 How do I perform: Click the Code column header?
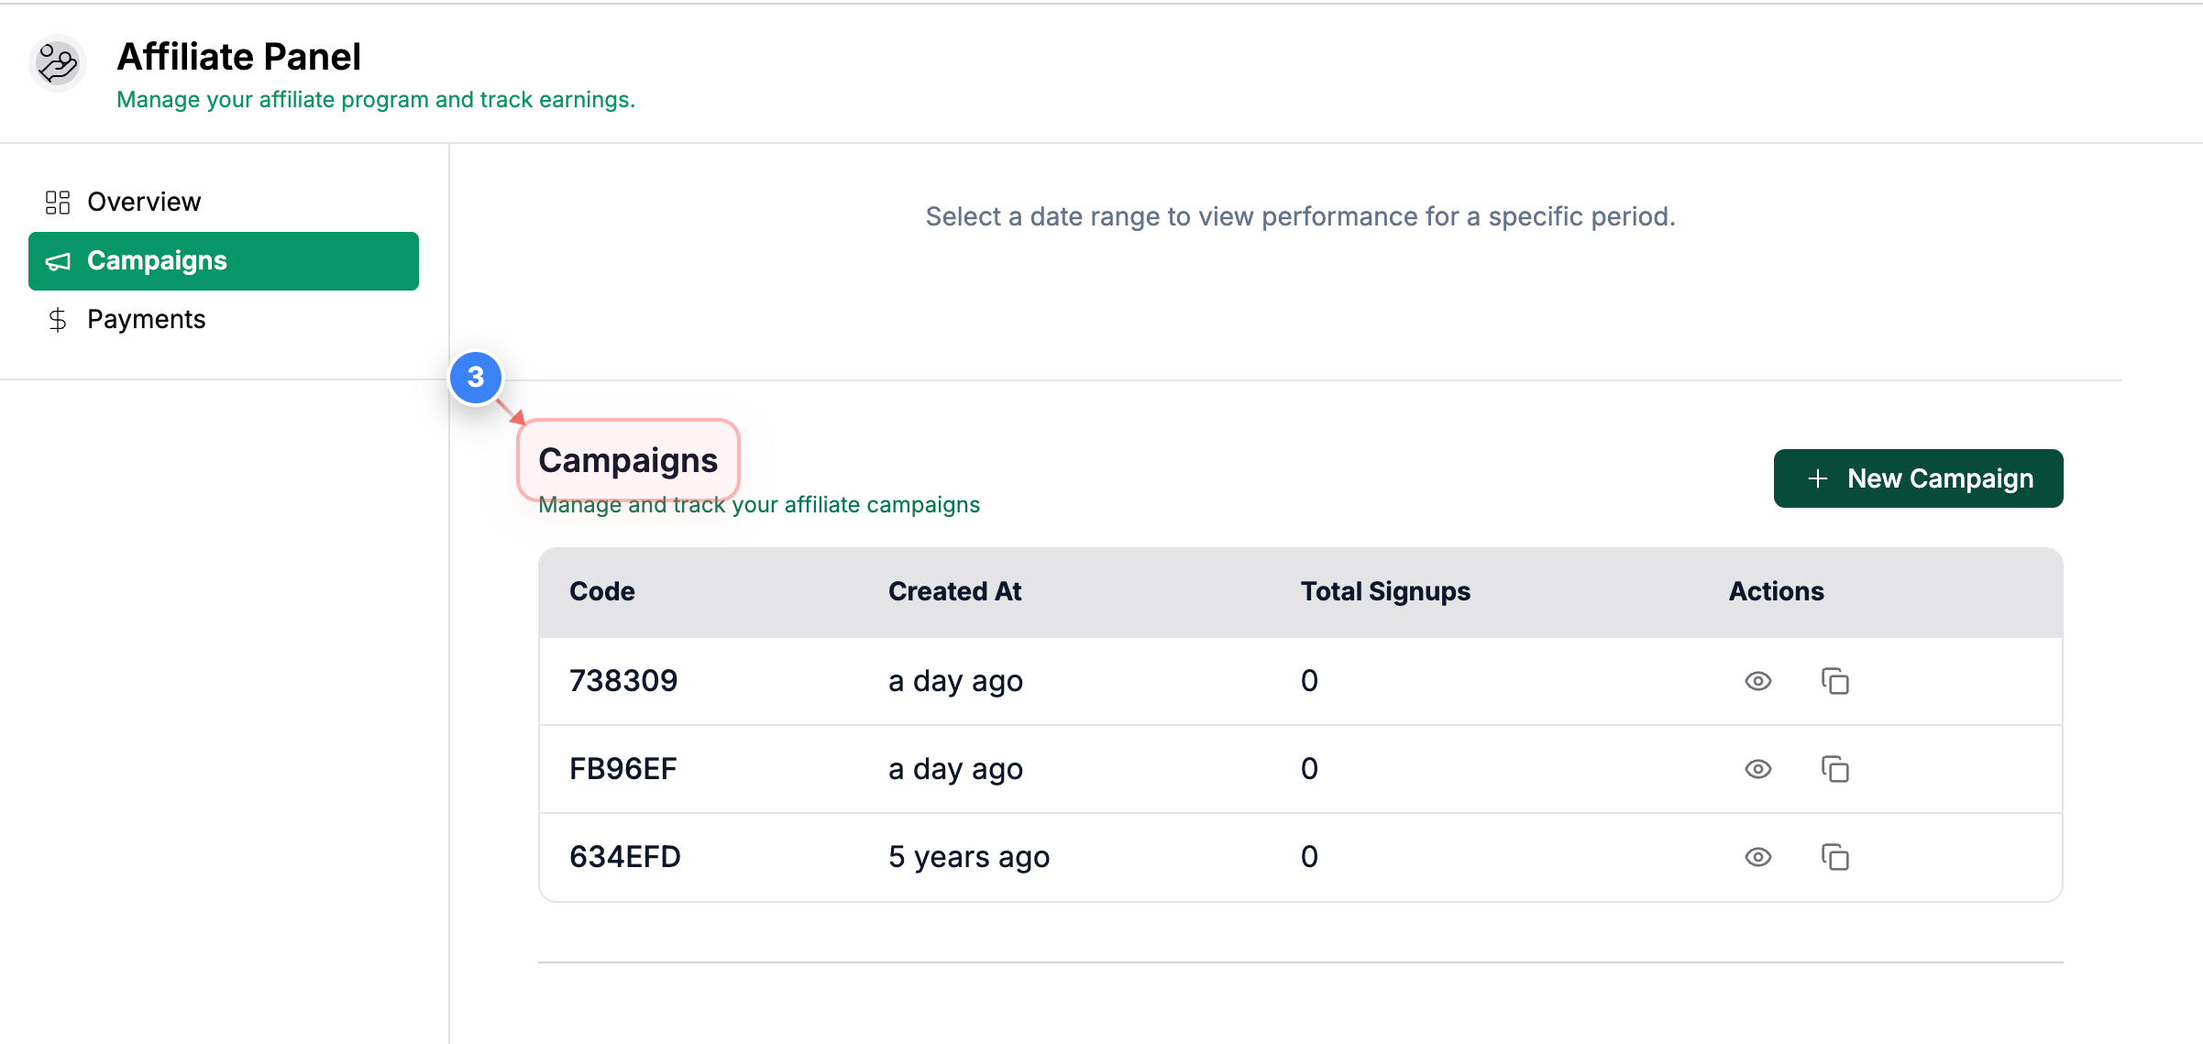click(602, 591)
